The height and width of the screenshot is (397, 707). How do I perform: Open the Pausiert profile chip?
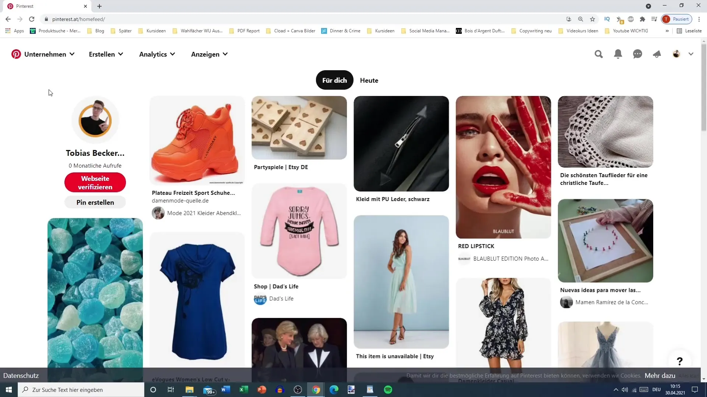tap(677, 19)
